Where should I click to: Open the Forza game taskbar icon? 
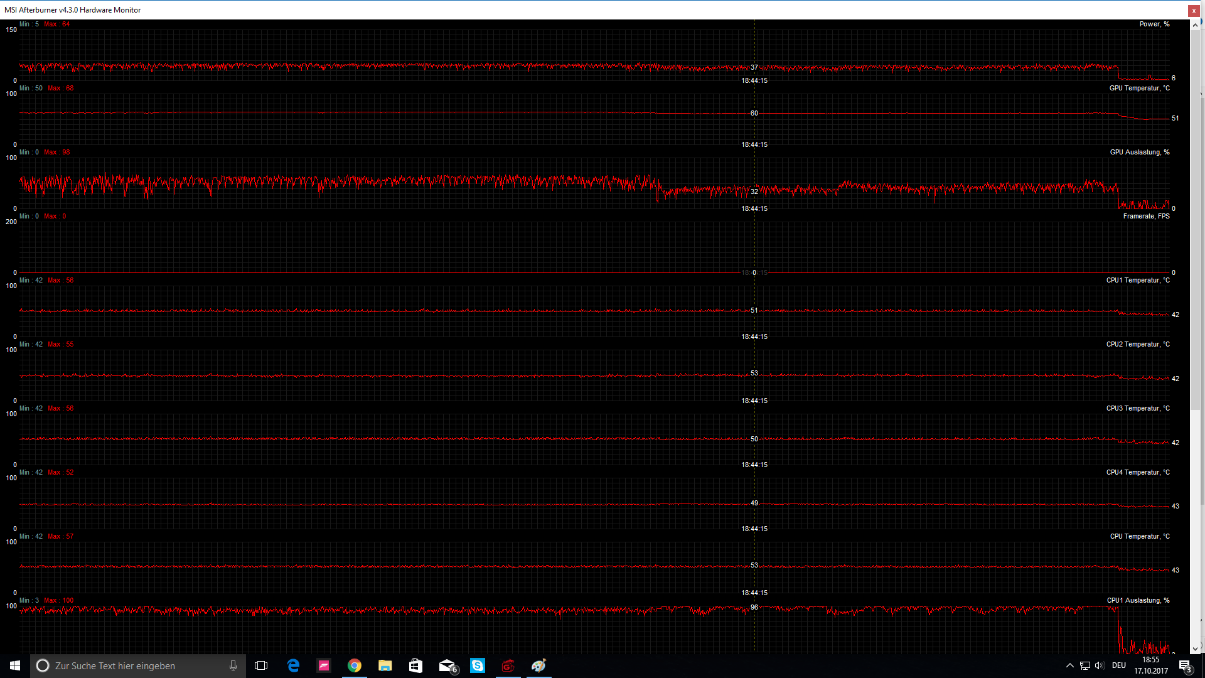pyautogui.click(x=324, y=665)
